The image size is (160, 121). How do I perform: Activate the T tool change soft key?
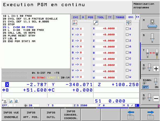(150, 53)
